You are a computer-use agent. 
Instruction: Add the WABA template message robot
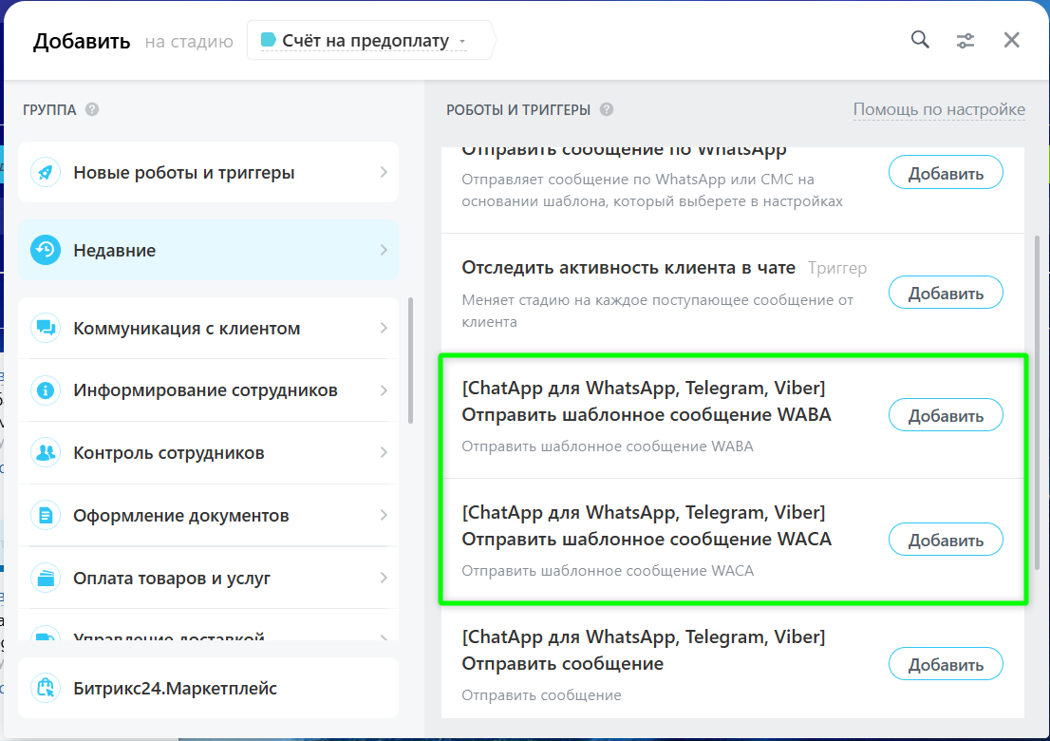(945, 416)
